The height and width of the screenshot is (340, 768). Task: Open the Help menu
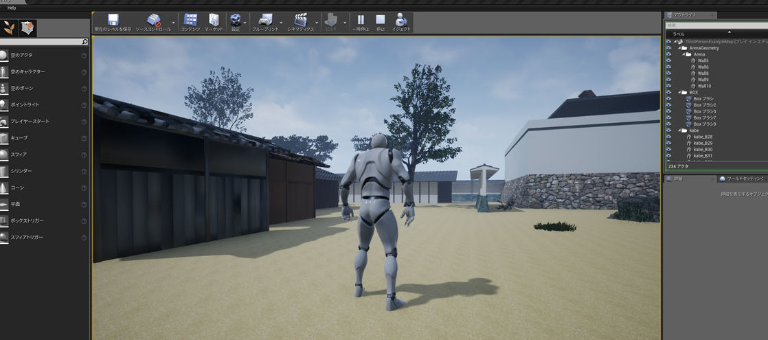[x=12, y=8]
